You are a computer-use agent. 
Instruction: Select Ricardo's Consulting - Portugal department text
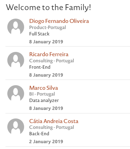[x=52, y=61]
